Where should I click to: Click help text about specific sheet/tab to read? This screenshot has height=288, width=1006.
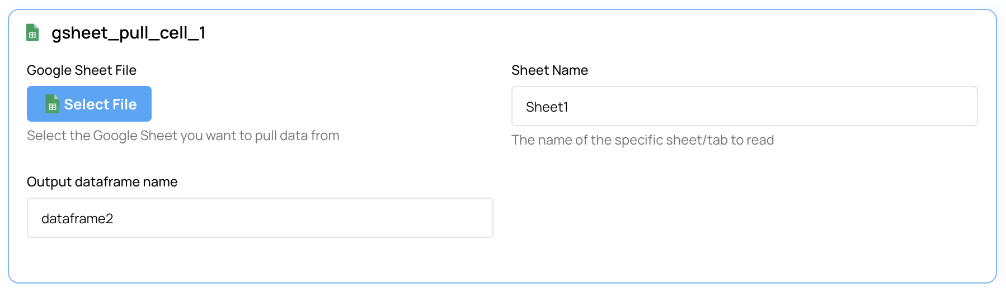pyautogui.click(x=642, y=140)
